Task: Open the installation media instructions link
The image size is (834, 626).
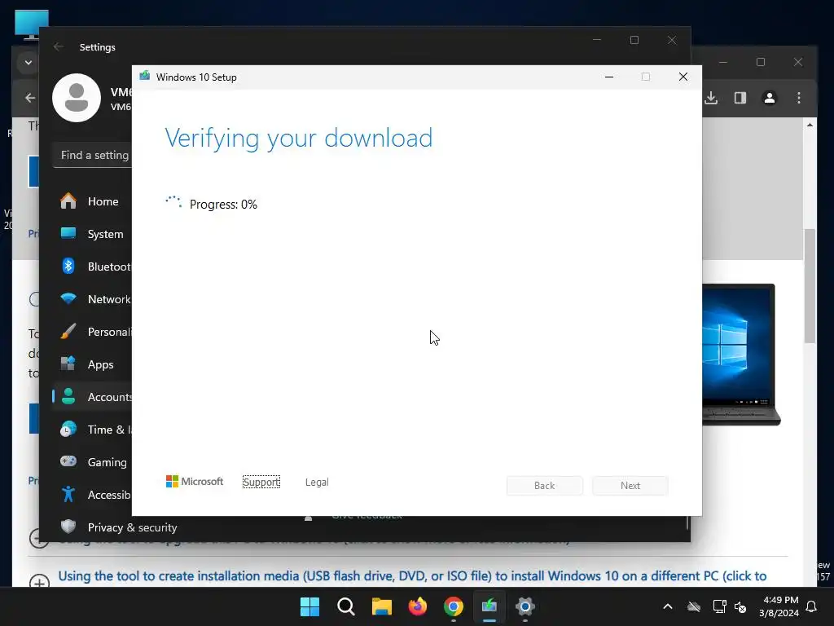Action: pyautogui.click(x=412, y=576)
